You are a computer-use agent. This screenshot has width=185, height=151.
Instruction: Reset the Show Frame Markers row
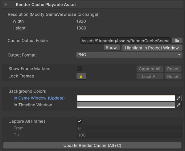[173, 69]
